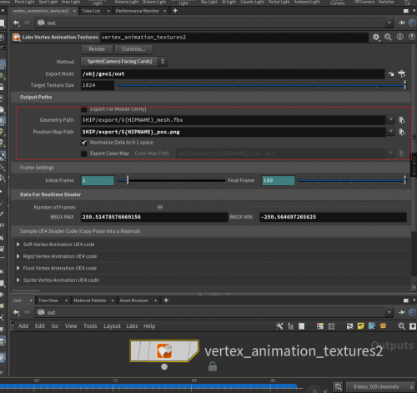417x393 pixels.
Task: Click the Controls... button
Action: coord(133,49)
